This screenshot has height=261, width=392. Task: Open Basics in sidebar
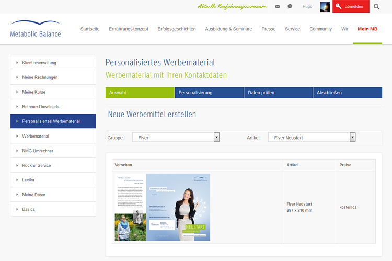point(53,209)
